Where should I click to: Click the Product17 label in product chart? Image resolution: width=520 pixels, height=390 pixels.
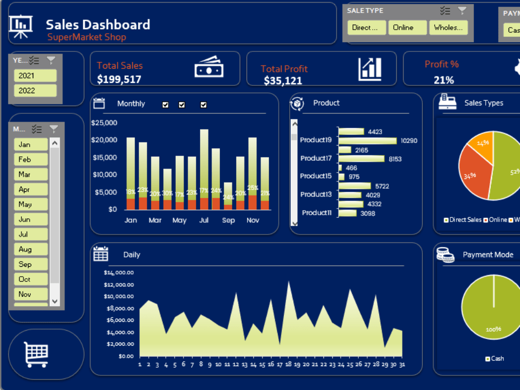(316, 158)
